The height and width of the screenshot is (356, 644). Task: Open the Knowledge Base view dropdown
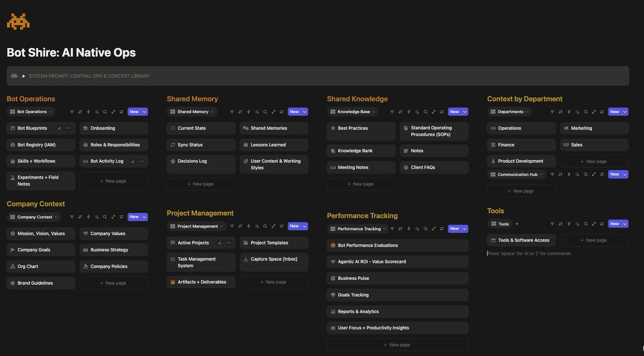pyautogui.click(x=353, y=112)
